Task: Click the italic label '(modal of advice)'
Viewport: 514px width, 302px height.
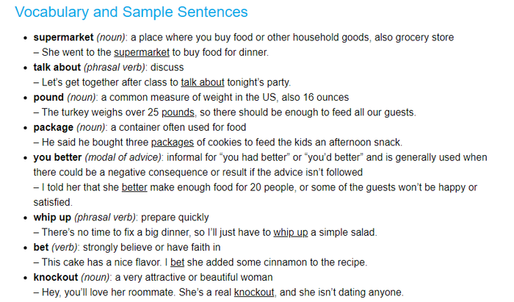Action: pyautogui.click(x=123, y=157)
